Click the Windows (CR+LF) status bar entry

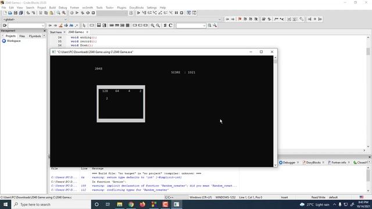pyautogui.click(x=201, y=197)
